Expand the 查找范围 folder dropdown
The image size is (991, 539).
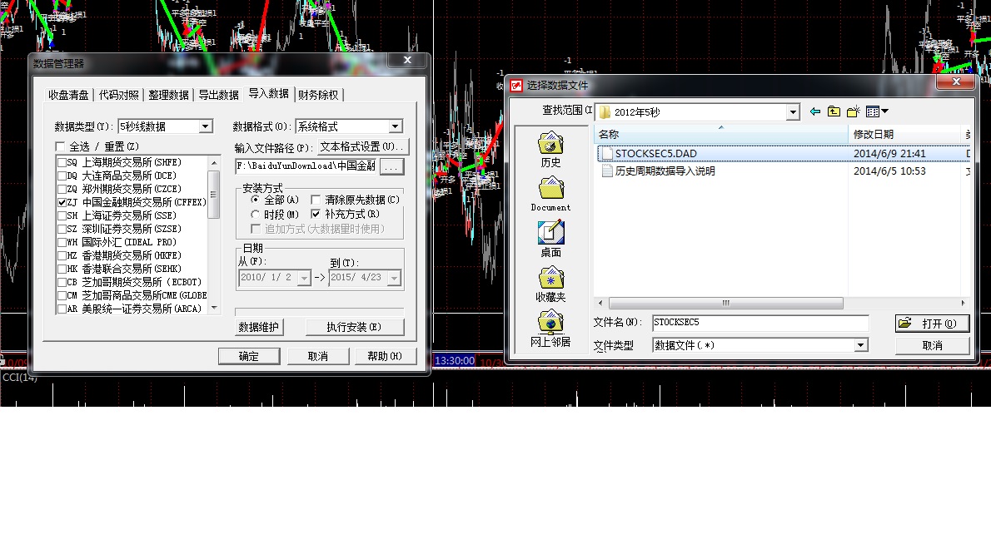click(x=793, y=111)
